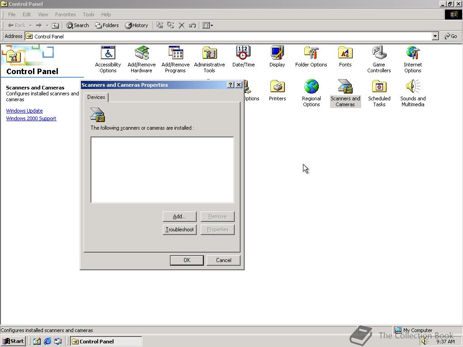Open the Edit menu

(27, 14)
